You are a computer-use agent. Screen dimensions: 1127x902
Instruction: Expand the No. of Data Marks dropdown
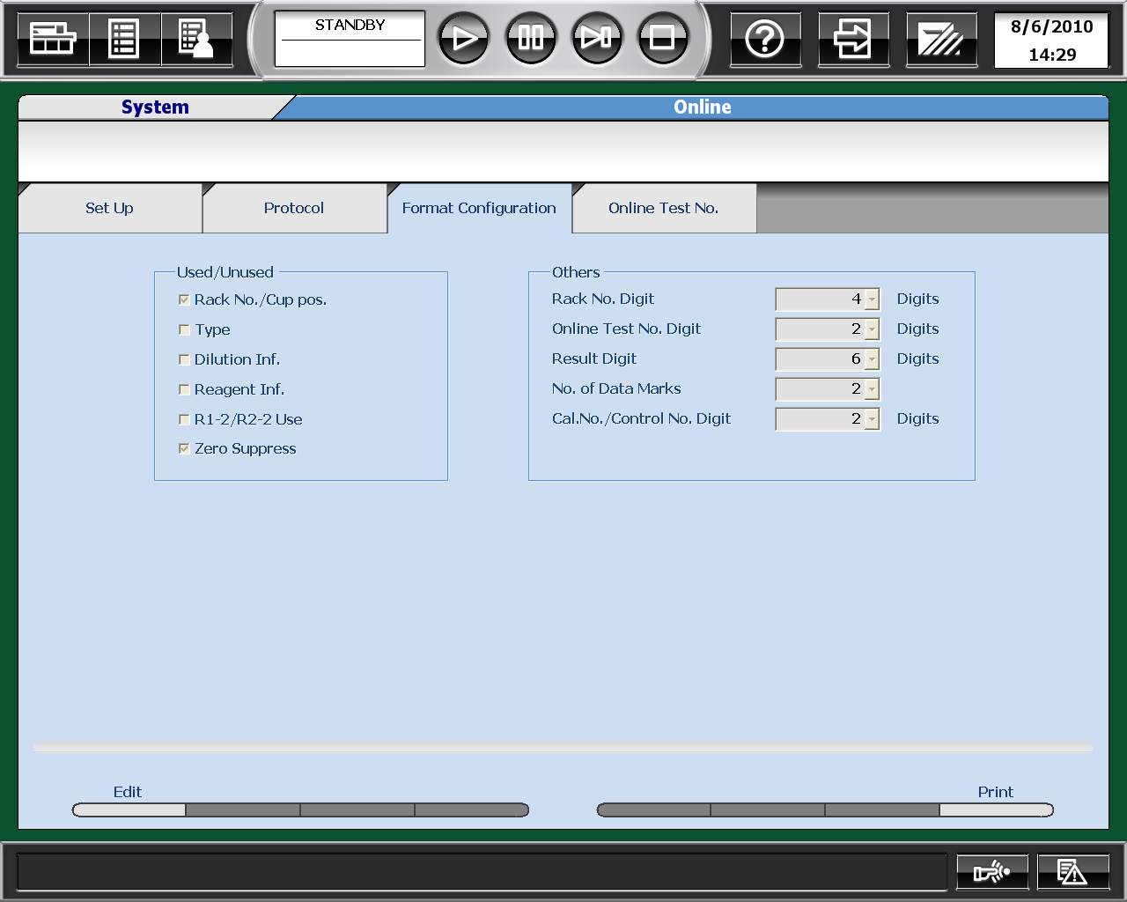[872, 389]
